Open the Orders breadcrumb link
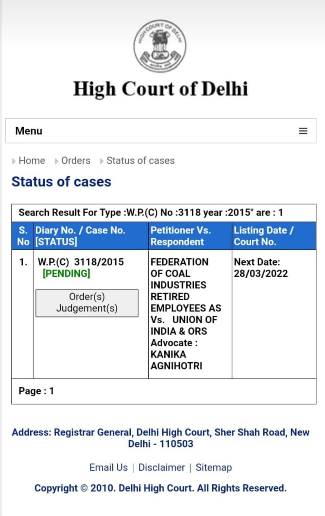The width and height of the screenshot is (325, 516). click(76, 160)
